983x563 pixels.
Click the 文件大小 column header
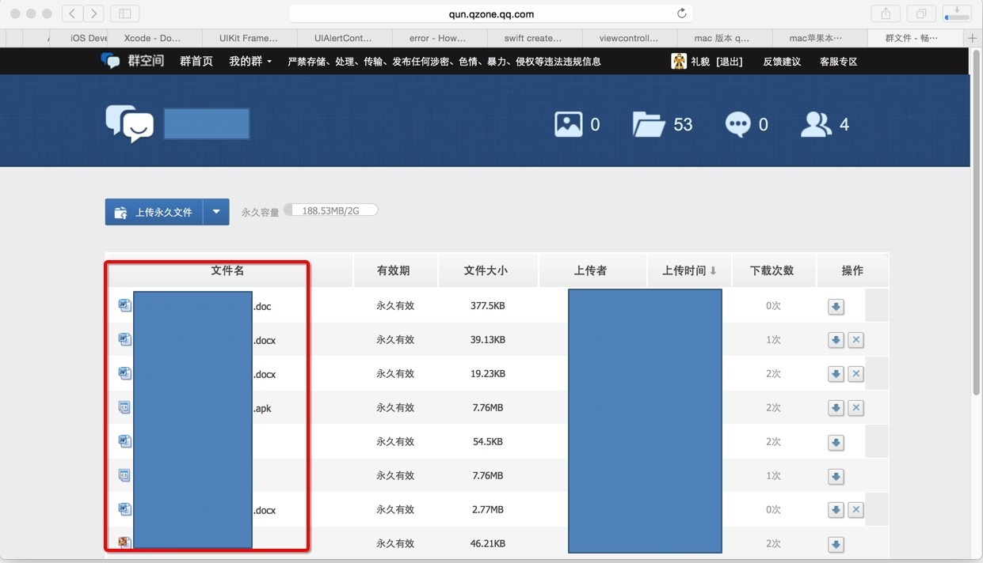point(486,270)
